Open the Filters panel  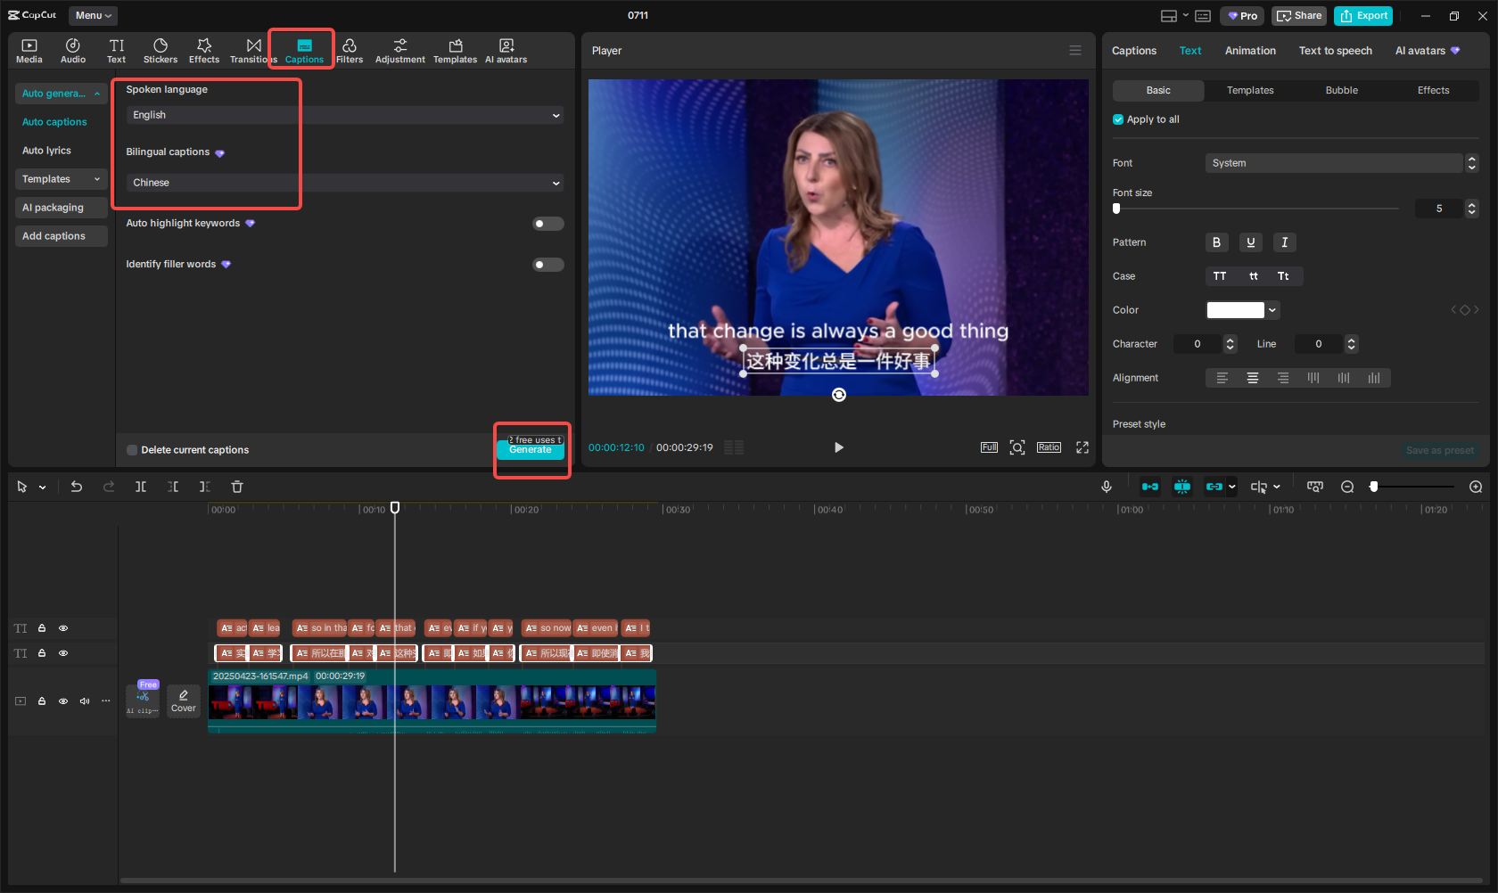click(x=350, y=51)
